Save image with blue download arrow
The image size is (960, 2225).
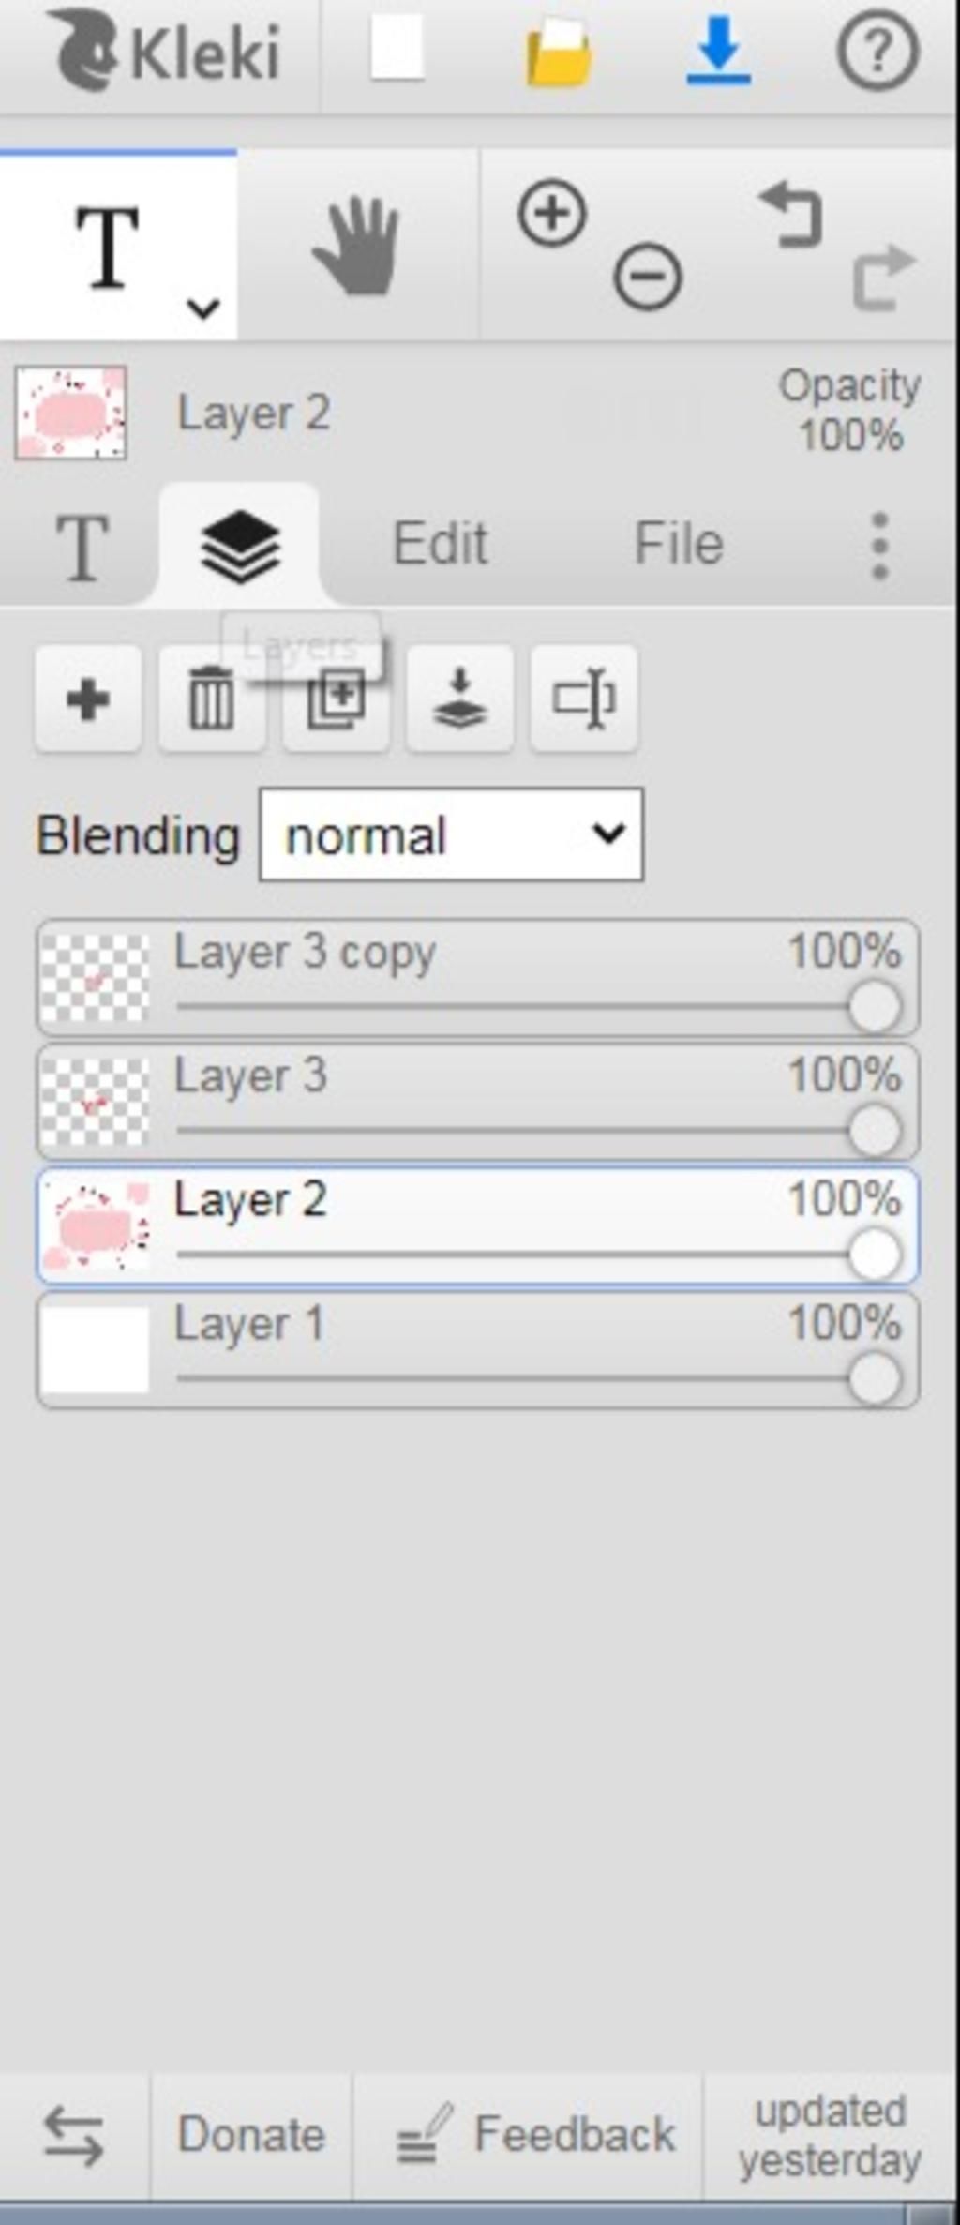click(x=718, y=50)
